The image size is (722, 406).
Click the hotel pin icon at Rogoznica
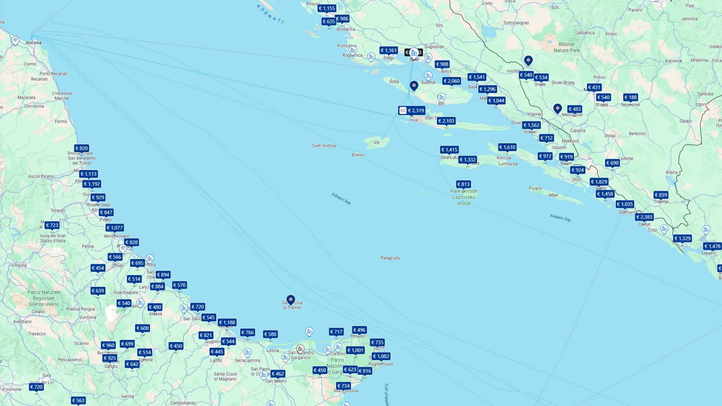point(353,50)
